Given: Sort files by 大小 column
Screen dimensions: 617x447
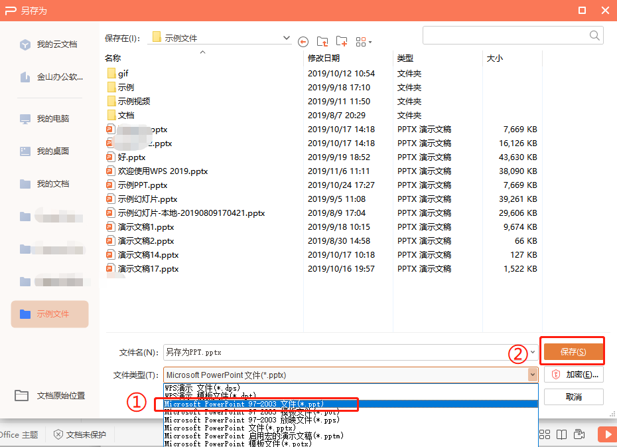Looking at the screenshot, I should pyautogui.click(x=495, y=58).
